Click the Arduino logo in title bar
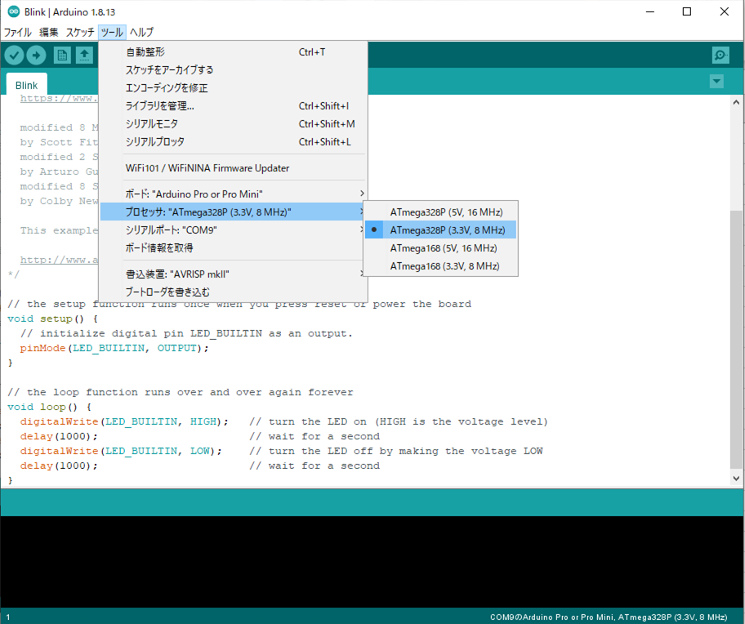 tap(13, 12)
